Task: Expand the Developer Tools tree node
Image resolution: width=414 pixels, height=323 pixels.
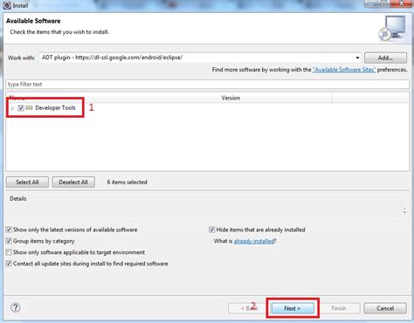Action: (12, 108)
